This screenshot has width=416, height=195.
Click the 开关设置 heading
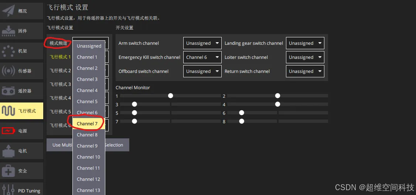point(125,28)
